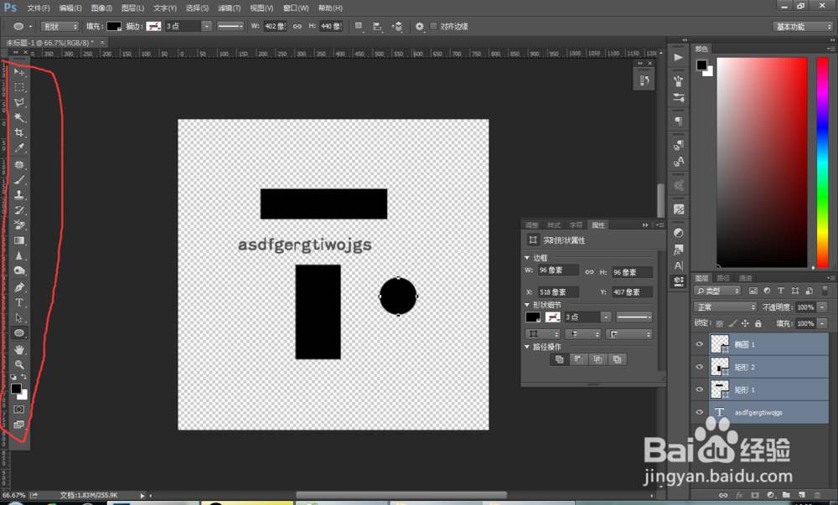
Task: Toggle width-height link in options bar
Action: click(297, 26)
